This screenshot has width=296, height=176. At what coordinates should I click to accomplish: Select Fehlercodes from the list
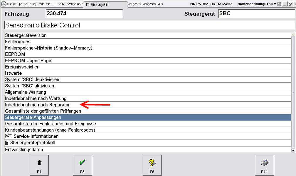[x=18, y=42]
